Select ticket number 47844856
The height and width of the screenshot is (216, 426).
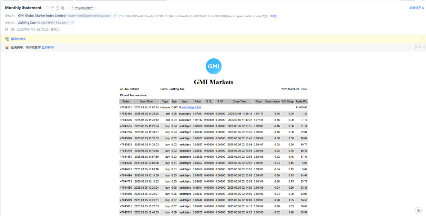pyautogui.click(x=126, y=188)
